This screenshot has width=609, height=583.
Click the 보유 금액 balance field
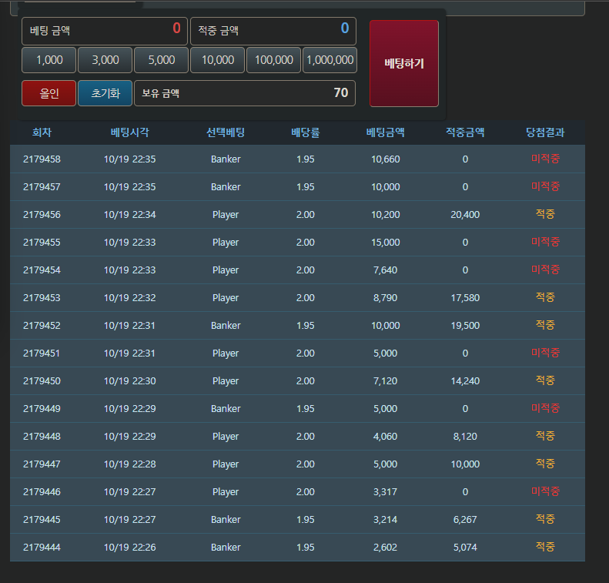tap(245, 93)
